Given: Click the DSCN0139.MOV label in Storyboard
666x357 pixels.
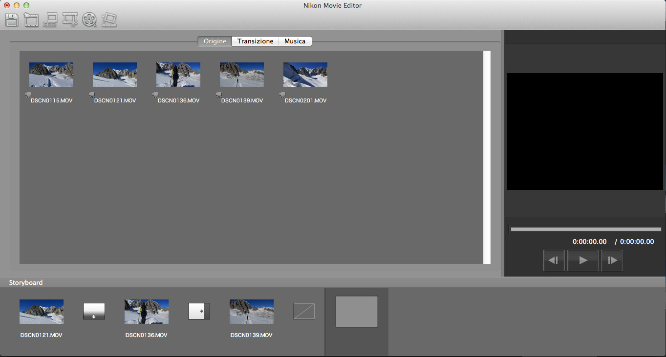Looking at the screenshot, I should click(252, 336).
